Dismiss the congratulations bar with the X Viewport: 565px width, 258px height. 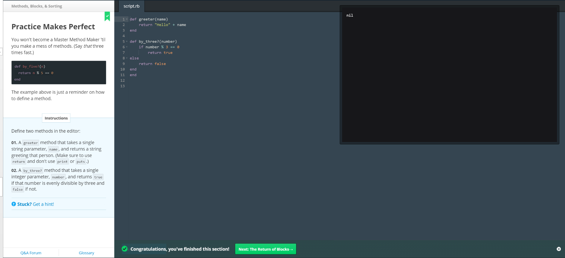559,249
